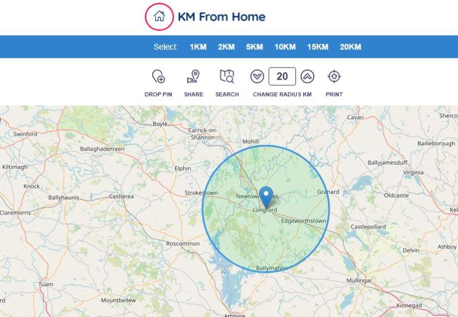Pick the 20KM radius option
This screenshot has width=458, height=317.
pyautogui.click(x=350, y=47)
